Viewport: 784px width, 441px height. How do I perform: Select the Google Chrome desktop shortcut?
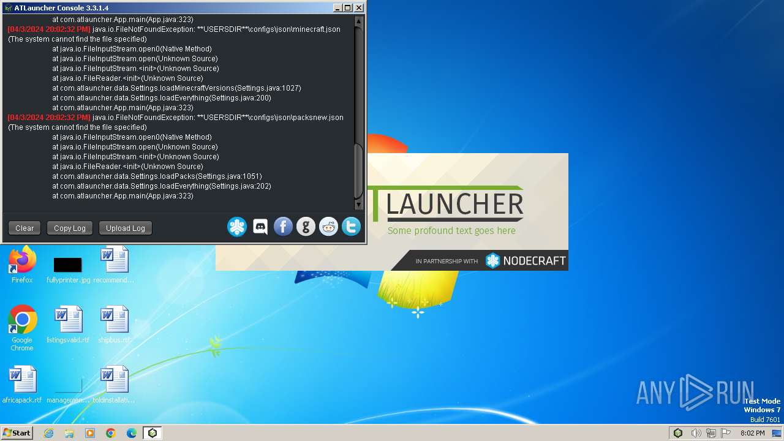coord(22,328)
